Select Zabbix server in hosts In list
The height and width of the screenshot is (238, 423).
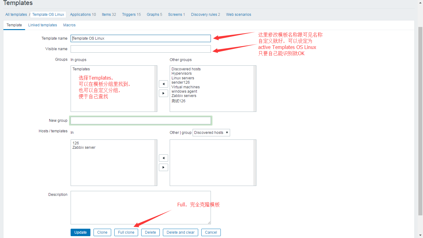click(84, 148)
